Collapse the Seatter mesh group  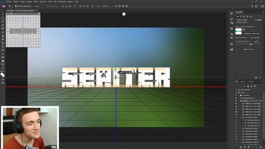tap(239, 101)
